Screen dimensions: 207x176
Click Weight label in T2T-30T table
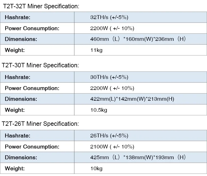pos(15,110)
